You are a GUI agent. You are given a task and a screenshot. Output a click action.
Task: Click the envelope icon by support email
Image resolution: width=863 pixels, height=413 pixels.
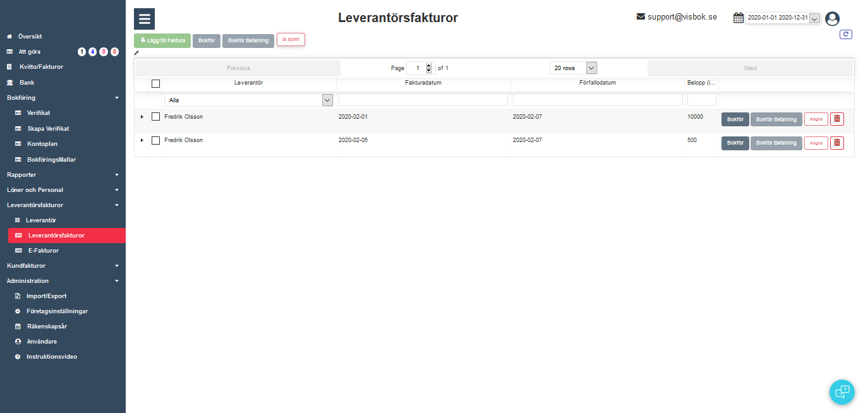tap(641, 17)
